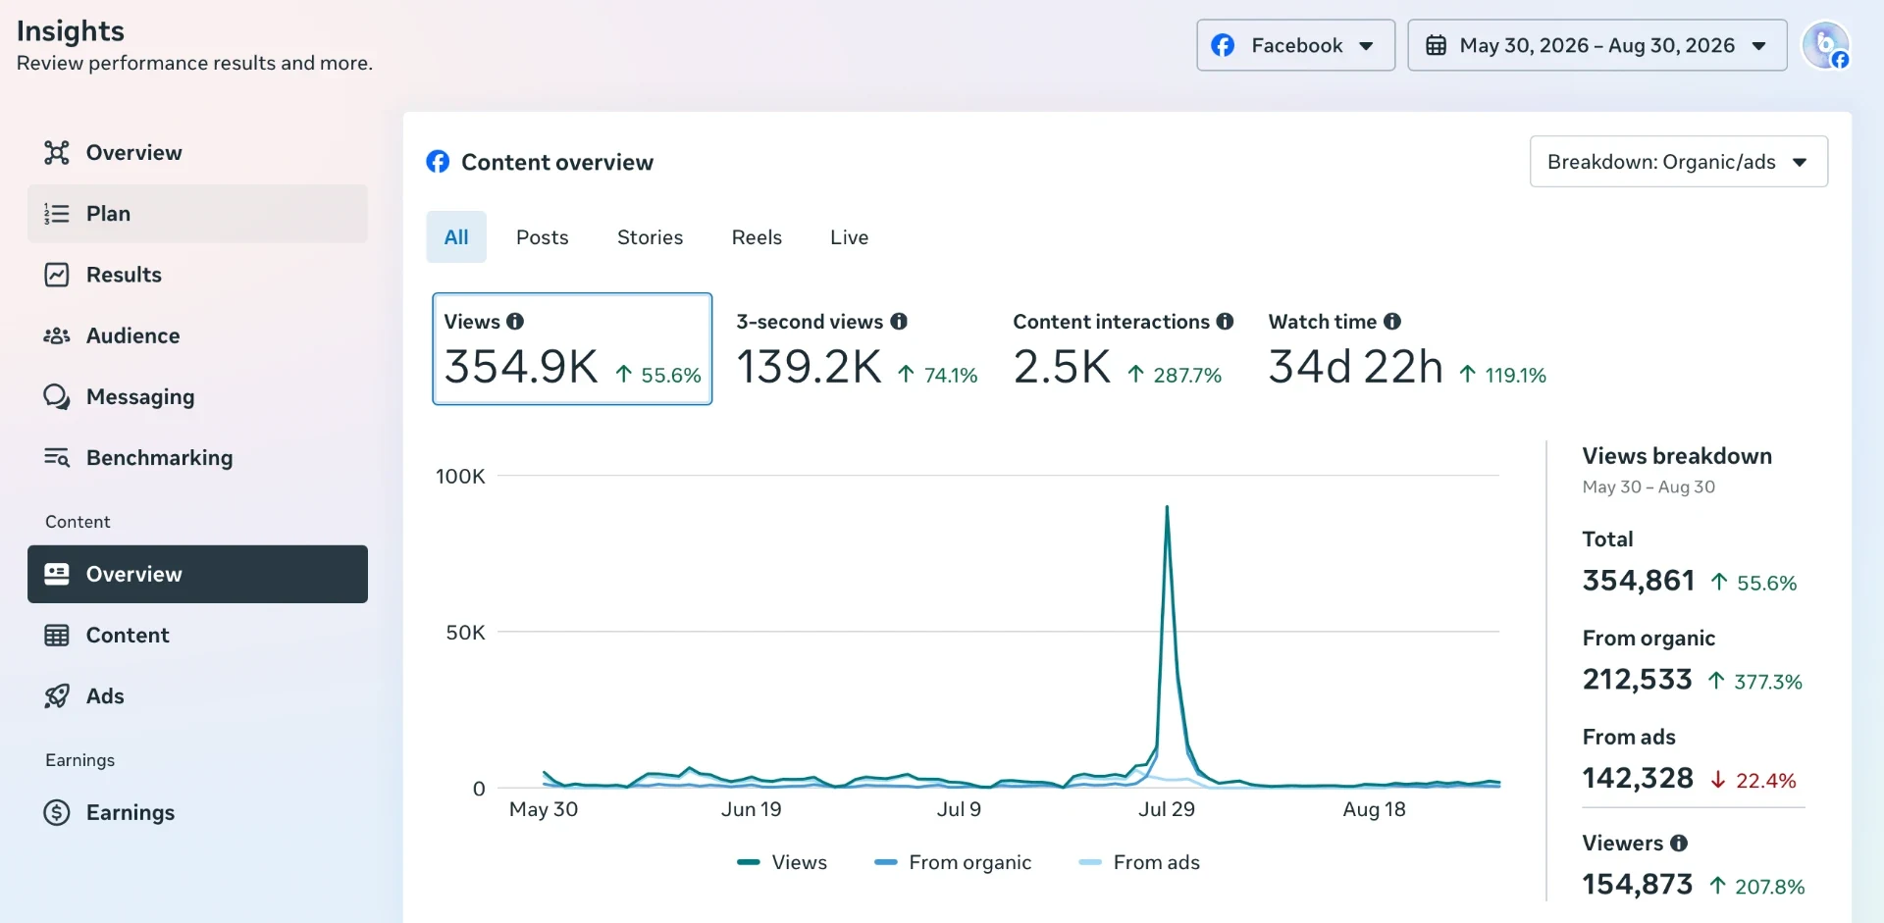This screenshot has height=923, width=1884.
Task: Click the Content Overview card icon
Action: [57, 574]
